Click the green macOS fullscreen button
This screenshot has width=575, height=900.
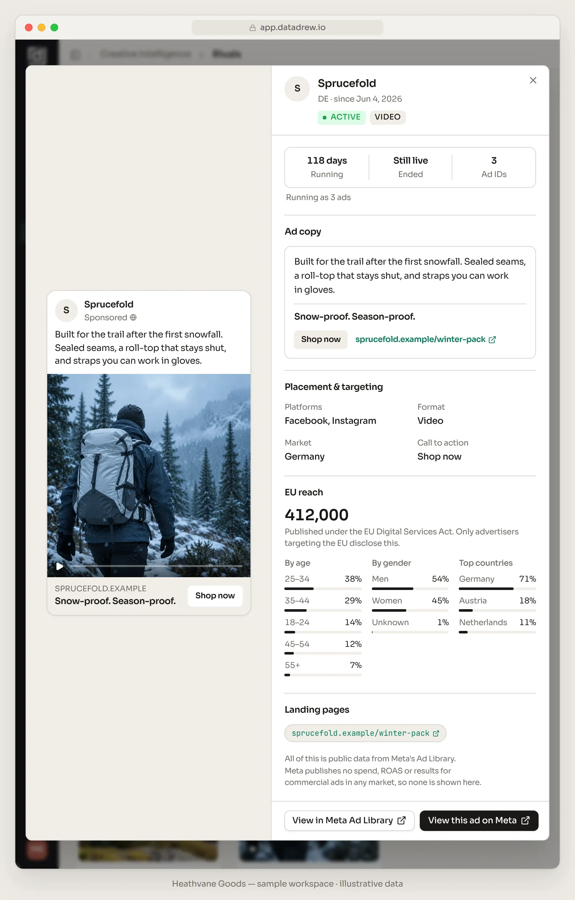[54, 27]
